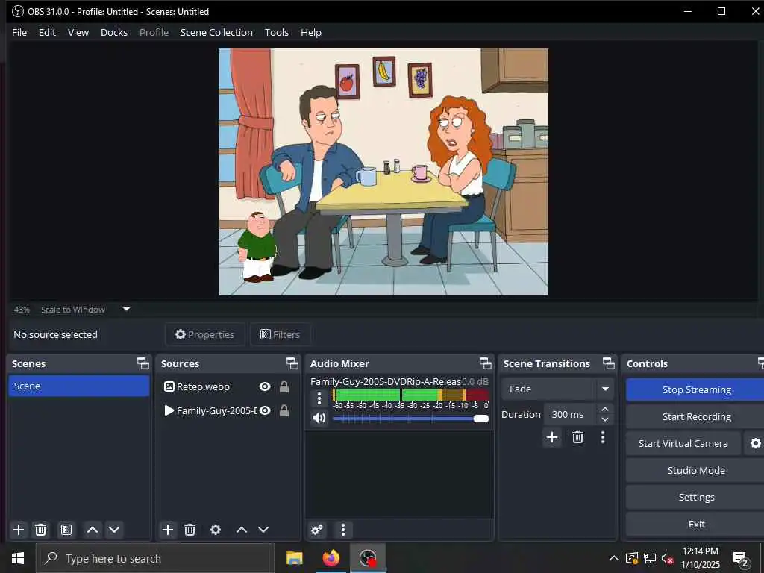The height and width of the screenshot is (573, 764).
Task: Click the audio level meter bar
Action: (411, 395)
